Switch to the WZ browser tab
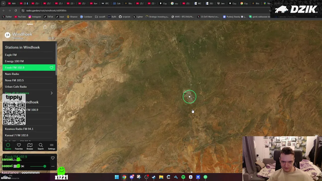322x181 pixels. [198, 4]
